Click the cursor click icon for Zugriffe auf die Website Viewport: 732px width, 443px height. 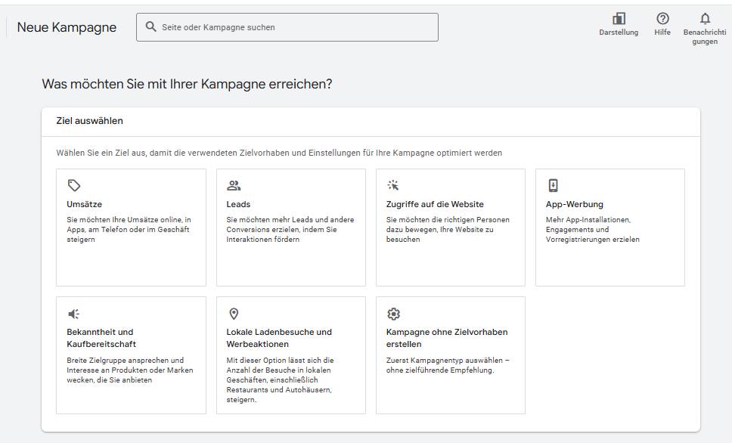pos(393,185)
